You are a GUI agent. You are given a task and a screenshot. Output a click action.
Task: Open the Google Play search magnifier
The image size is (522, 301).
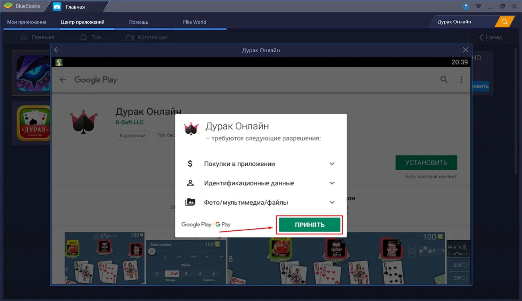(444, 79)
